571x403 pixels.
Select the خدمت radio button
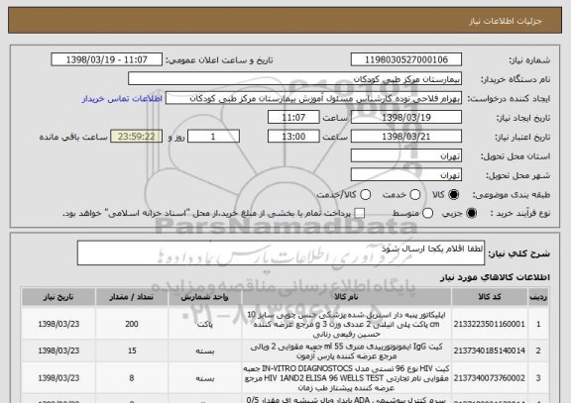click(x=415, y=195)
